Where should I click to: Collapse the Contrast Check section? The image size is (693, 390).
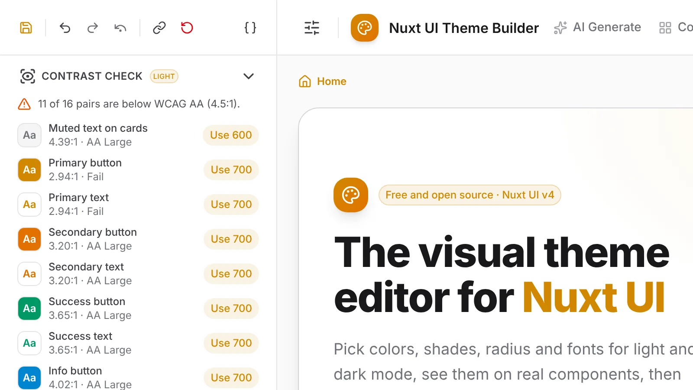[249, 76]
